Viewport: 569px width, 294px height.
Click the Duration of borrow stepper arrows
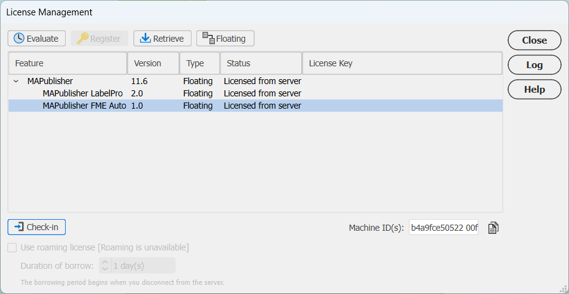[x=105, y=266]
